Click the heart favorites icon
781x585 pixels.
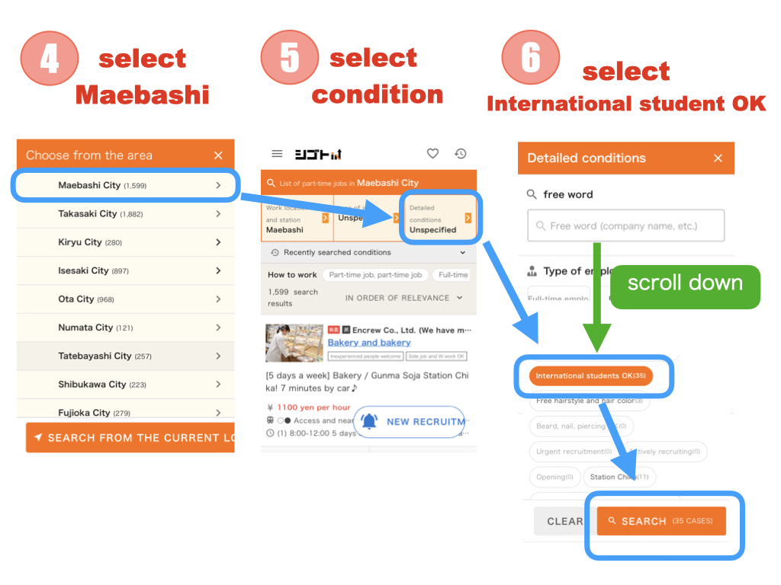[x=432, y=154]
